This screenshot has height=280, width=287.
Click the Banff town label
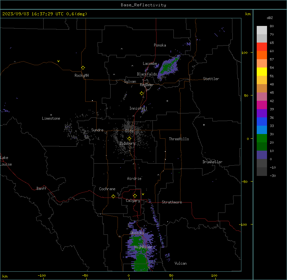[41, 189]
